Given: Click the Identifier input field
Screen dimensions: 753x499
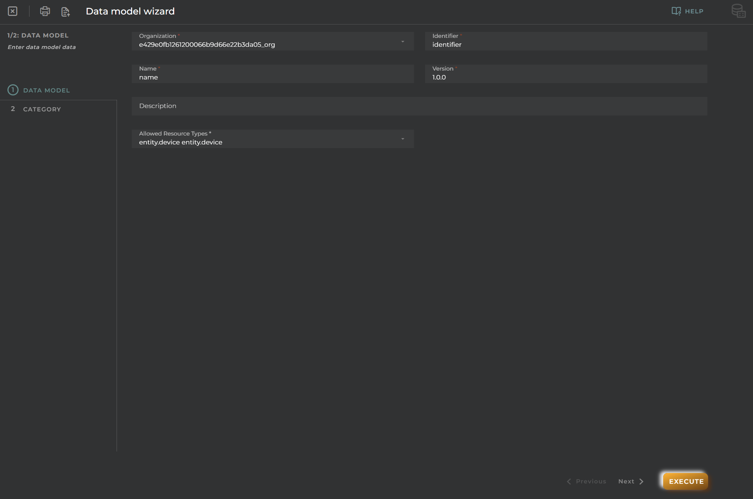Looking at the screenshot, I should pyautogui.click(x=566, y=41).
